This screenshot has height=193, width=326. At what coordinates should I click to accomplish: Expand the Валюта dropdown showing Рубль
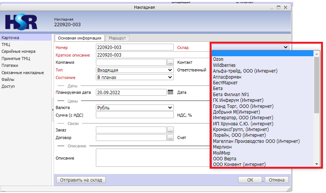135,108
